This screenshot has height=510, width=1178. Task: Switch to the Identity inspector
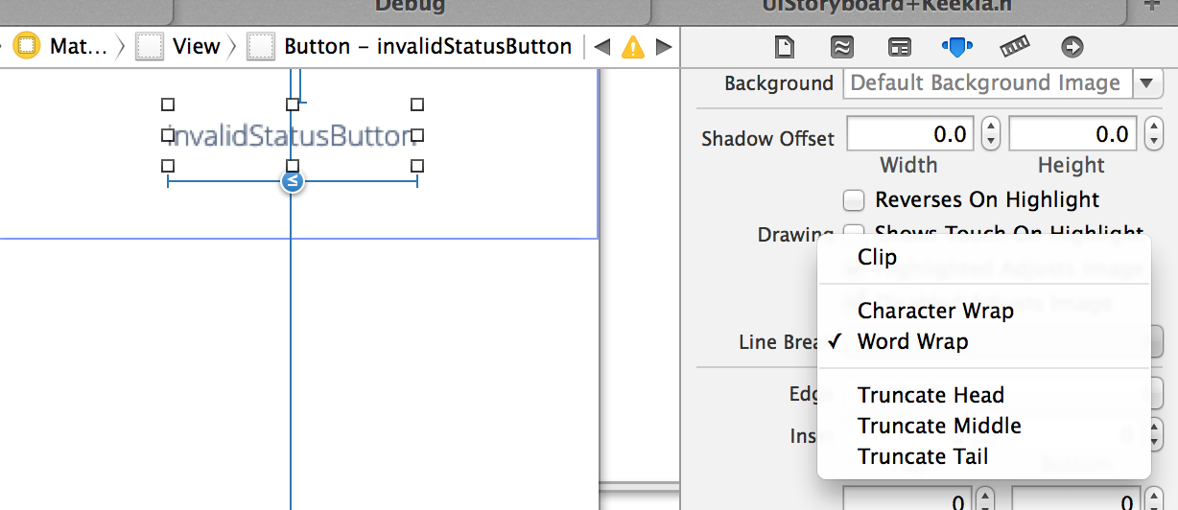click(x=899, y=46)
